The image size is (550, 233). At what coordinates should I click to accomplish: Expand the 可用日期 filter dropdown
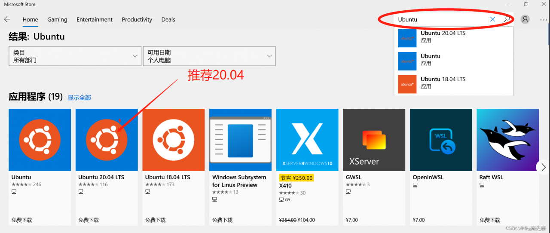pos(209,56)
